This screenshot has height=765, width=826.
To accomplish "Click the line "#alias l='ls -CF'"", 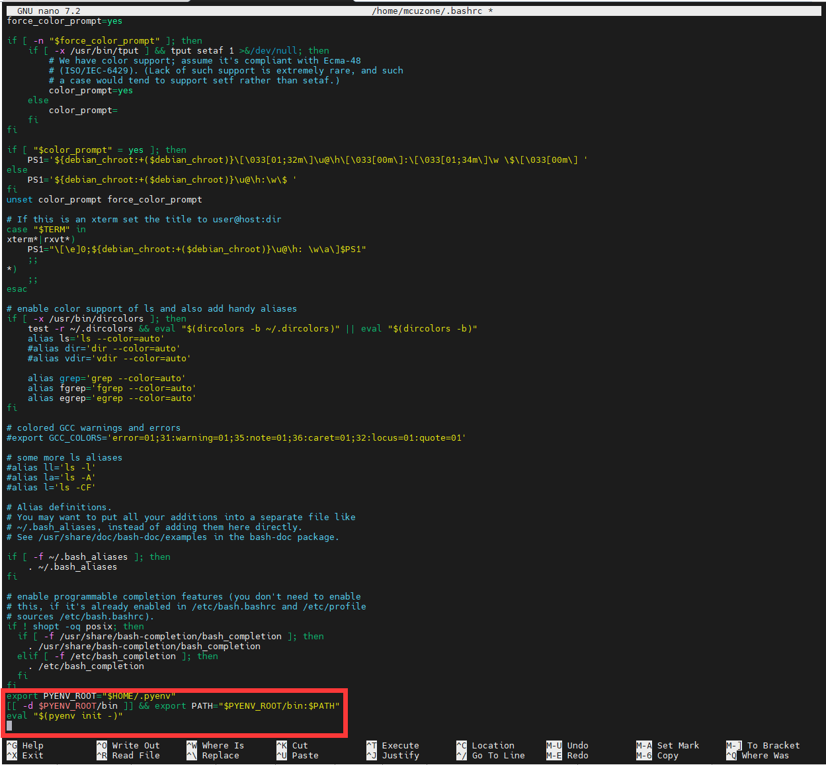I will (x=52, y=487).
